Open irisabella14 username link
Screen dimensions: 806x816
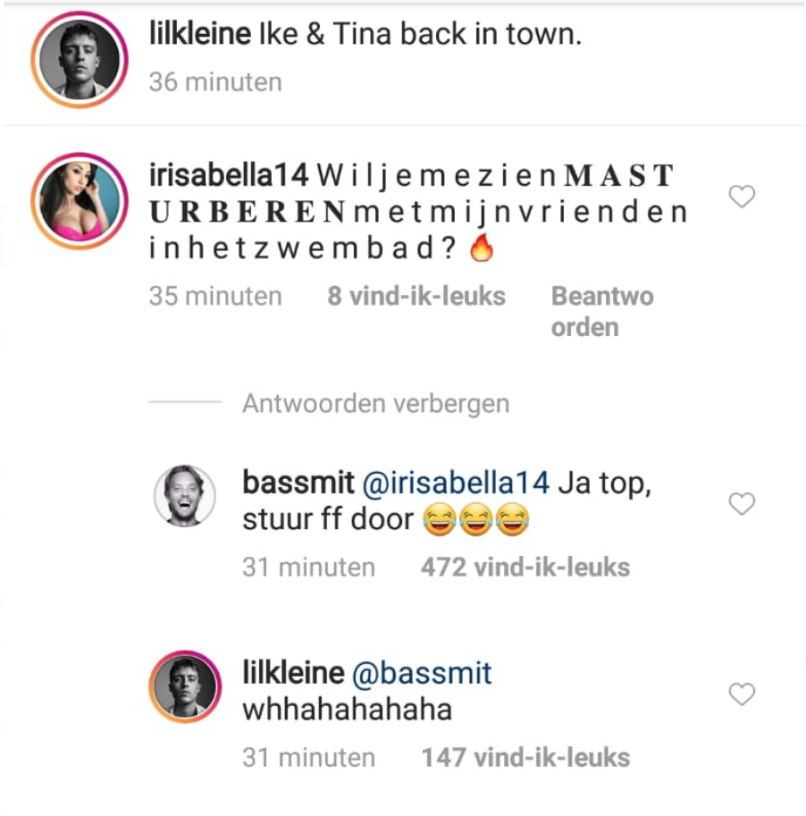(x=229, y=175)
